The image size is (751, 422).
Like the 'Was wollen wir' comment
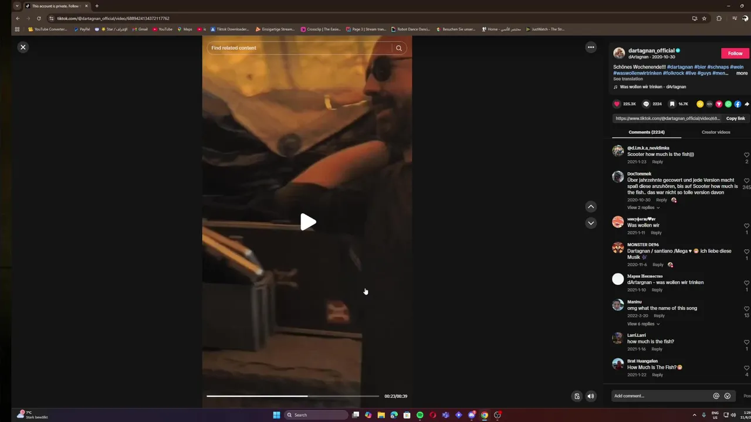pyautogui.click(x=747, y=226)
